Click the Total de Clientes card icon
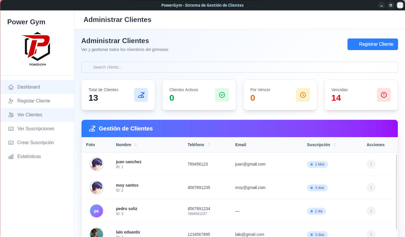The height and width of the screenshot is (237, 405). pyautogui.click(x=141, y=95)
